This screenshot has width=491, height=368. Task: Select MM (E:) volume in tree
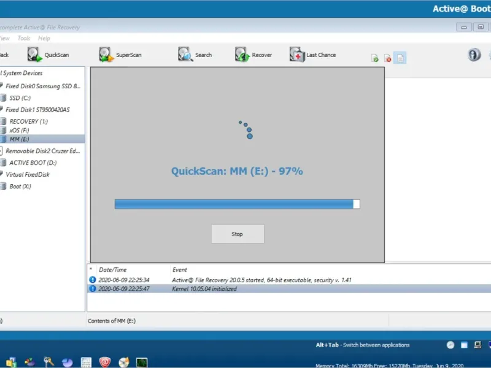[42, 139]
